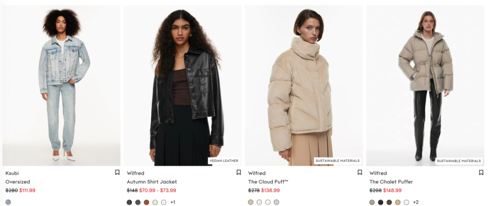
Task: Bookmark The Cloud Puff jacket
Action: tap(360, 172)
